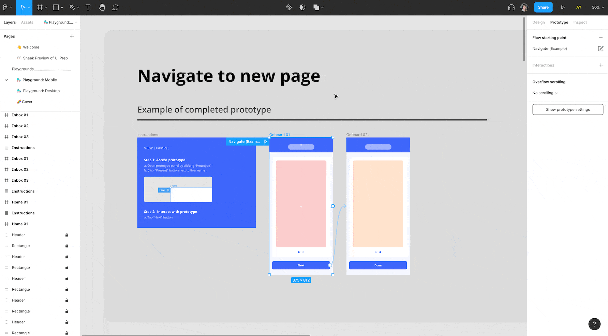Open the help question mark bubble

[594, 324]
